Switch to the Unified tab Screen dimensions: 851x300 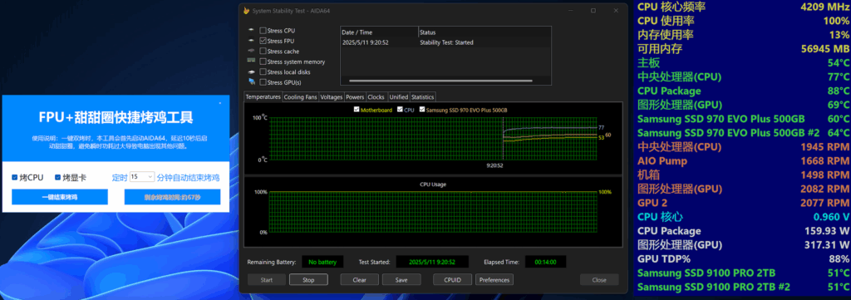pos(398,97)
